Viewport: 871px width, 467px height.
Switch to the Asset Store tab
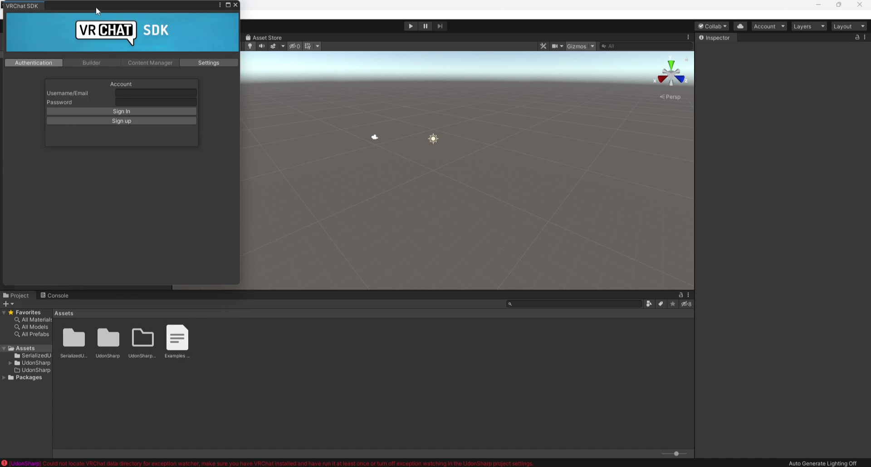(x=264, y=38)
